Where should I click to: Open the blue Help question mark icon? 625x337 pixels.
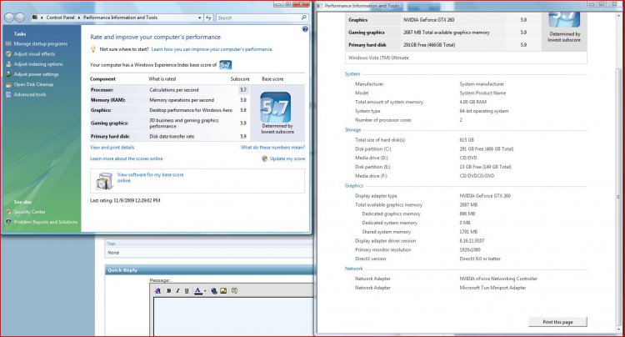coord(305,28)
